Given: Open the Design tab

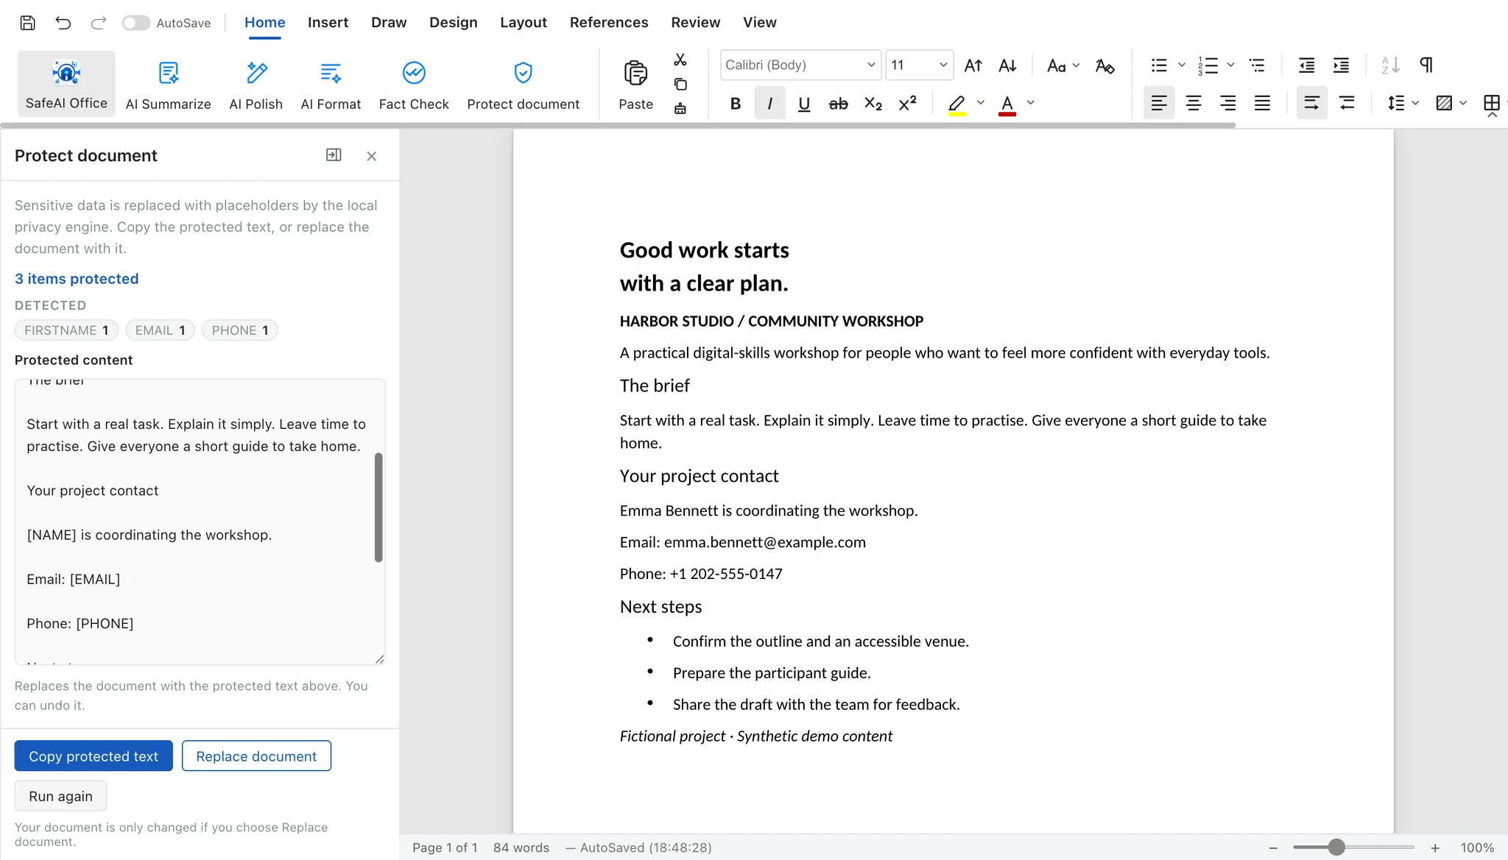Looking at the screenshot, I should point(454,23).
